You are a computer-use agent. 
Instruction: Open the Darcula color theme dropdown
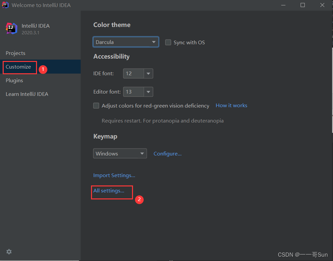tap(126, 42)
